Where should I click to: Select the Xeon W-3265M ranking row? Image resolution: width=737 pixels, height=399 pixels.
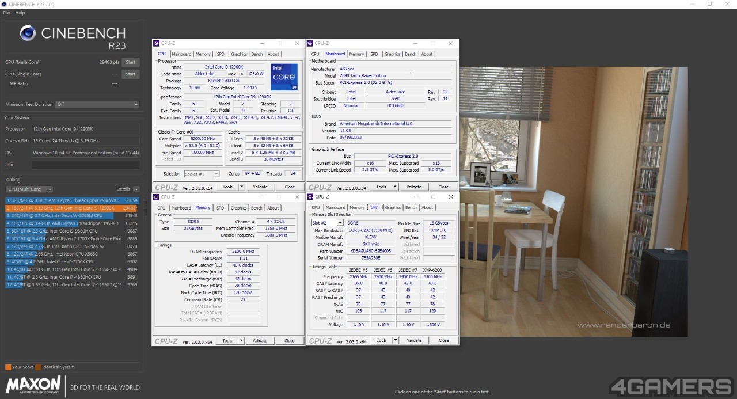(x=72, y=215)
